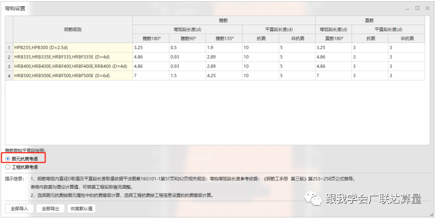Viewport: 435px width, 218px height.
Task: Edit 箍筋90° value 1.5 in HRB500 row
Action: [x=188, y=75]
